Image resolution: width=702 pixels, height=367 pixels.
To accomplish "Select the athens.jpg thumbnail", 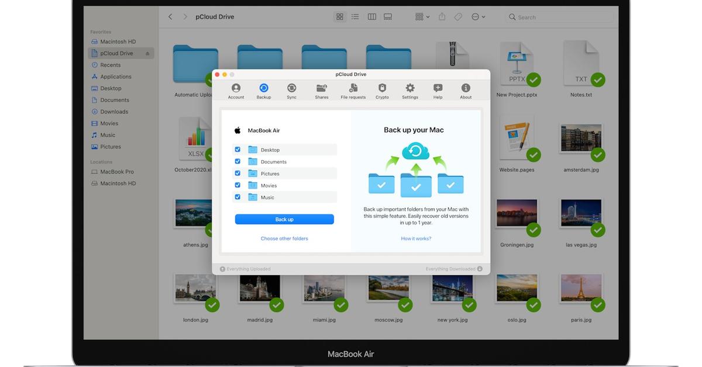I will click(195, 214).
